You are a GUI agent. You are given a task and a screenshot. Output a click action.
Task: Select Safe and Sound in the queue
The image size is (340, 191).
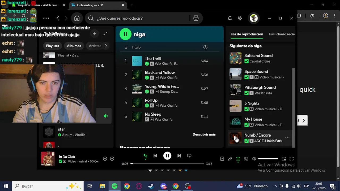[260, 58]
